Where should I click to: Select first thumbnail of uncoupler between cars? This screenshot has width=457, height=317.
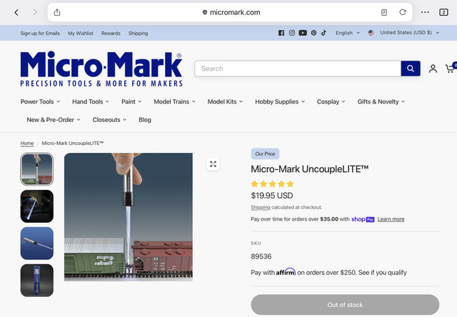point(36,169)
